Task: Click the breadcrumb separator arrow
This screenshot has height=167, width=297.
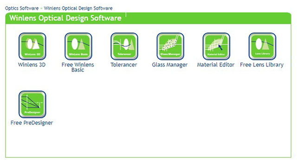Action: 41,8
